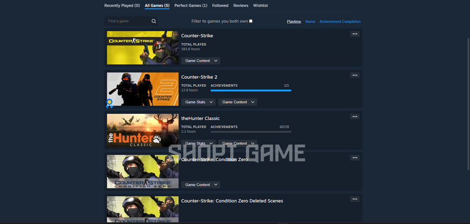Click the page vertical scrollbar
470x224 pixels.
[x=468, y=105]
